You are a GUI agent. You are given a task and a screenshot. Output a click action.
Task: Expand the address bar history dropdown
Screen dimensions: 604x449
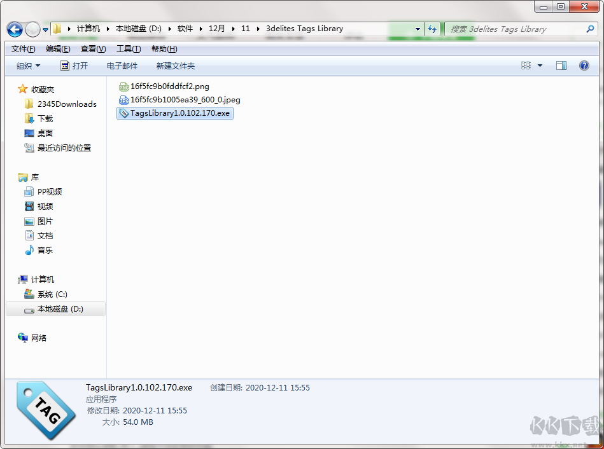(x=418, y=29)
